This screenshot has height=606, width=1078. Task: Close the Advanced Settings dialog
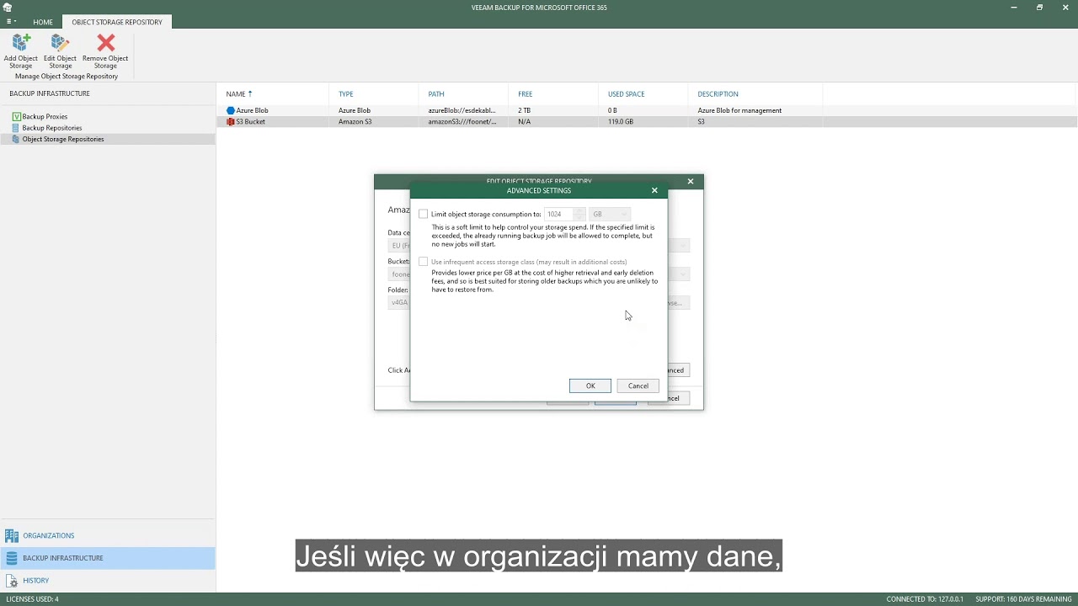654,190
